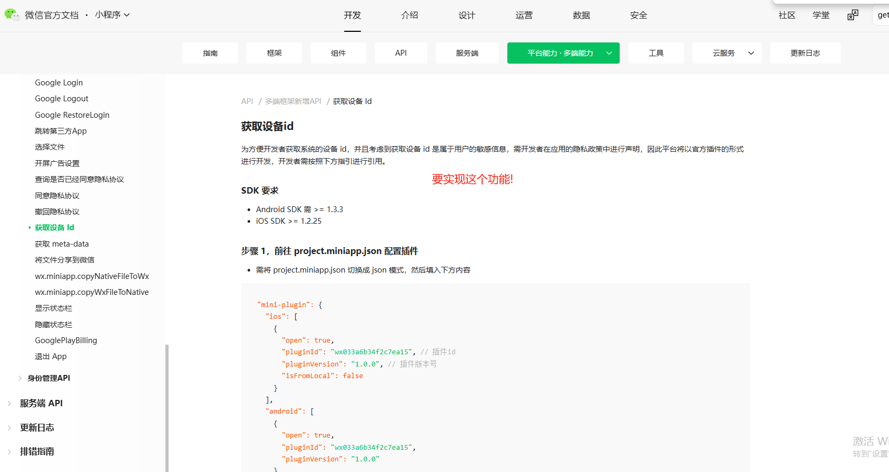Click the ios pluginId value wx033a6b34f2c7ea15
This screenshot has height=472, width=889.
pyautogui.click(x=372, y=352)
